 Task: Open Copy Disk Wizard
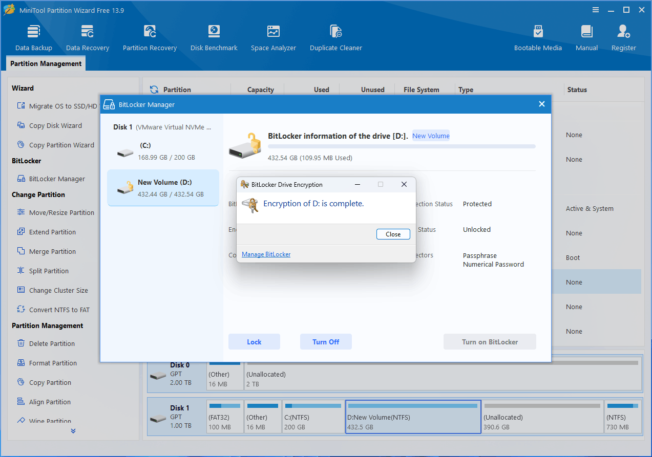pos(49,125)
